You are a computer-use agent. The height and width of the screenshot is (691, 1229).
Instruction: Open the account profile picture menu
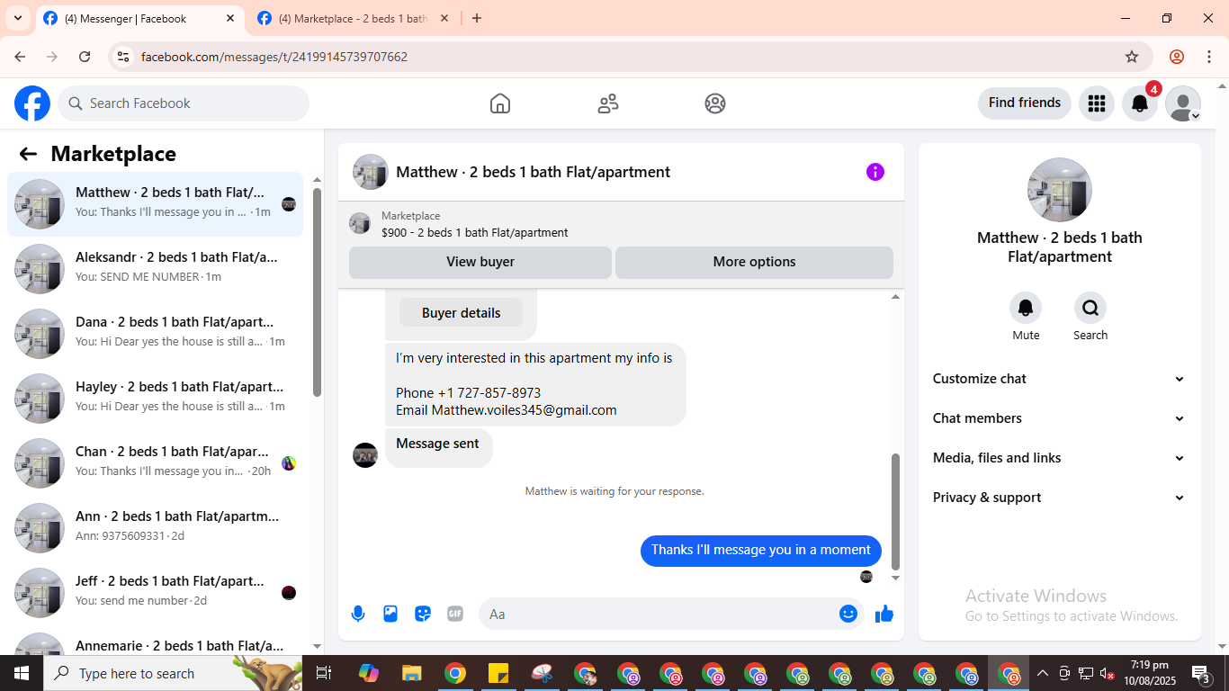(x=1183, y=103)
